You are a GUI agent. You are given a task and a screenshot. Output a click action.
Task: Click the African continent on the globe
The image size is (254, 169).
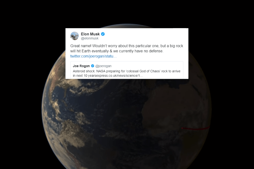tap(175, 110)
